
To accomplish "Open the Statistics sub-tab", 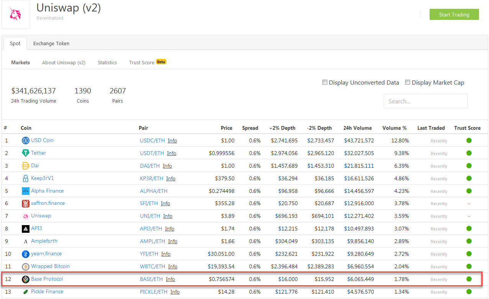I will click(107, 62).
